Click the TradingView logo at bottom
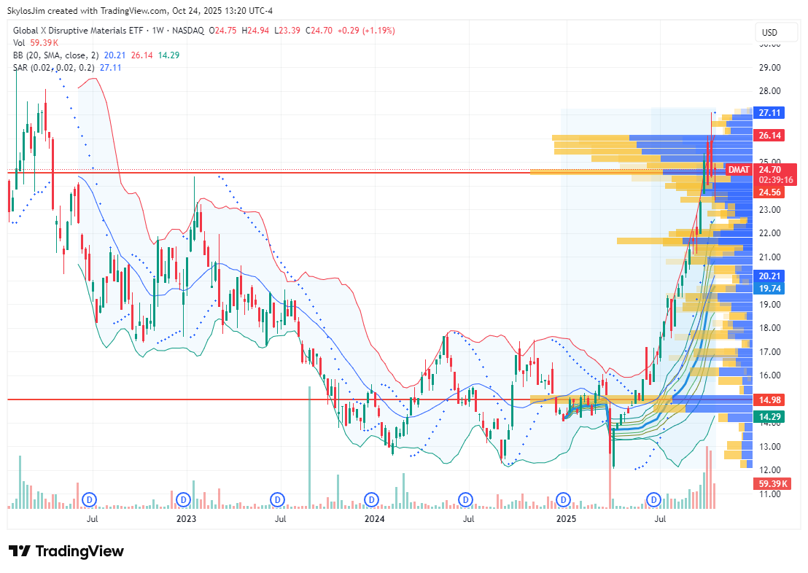The width and height of the screenshot is (808, 573). pos(66,551)
